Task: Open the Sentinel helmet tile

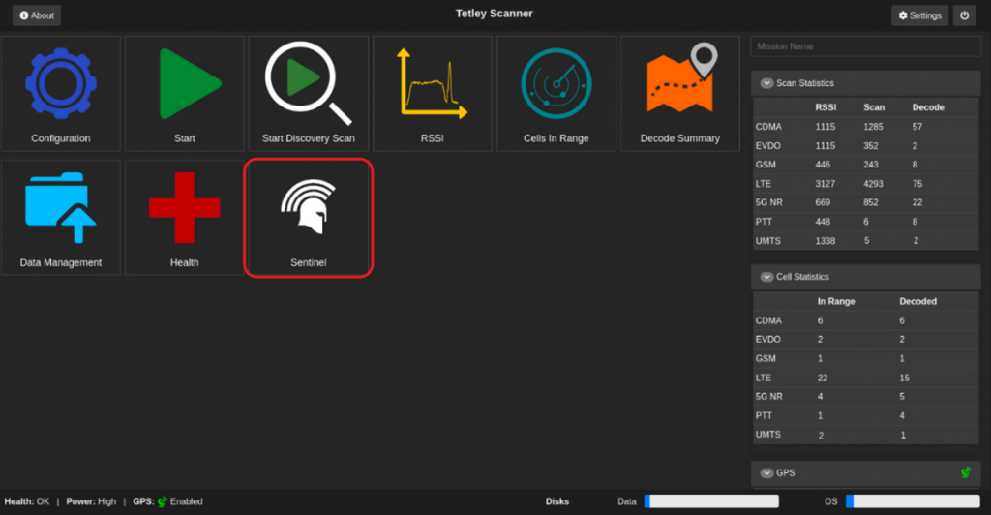Action: 309,218
